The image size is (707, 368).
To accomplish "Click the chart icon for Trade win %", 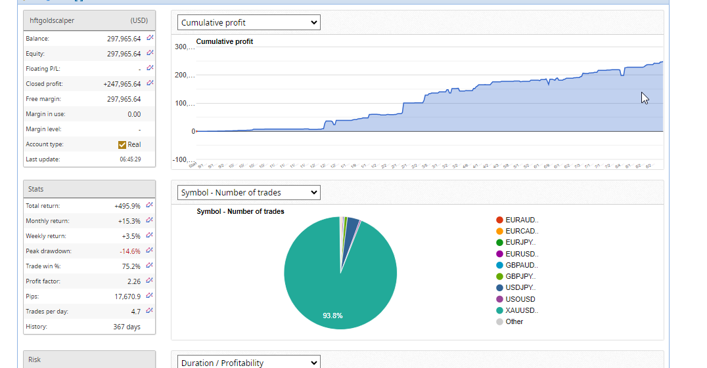I will 150,266.
